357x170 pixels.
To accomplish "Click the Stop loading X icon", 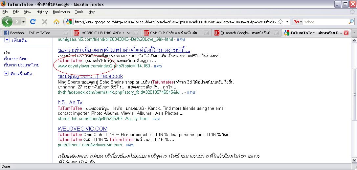I will pos(45,22).
